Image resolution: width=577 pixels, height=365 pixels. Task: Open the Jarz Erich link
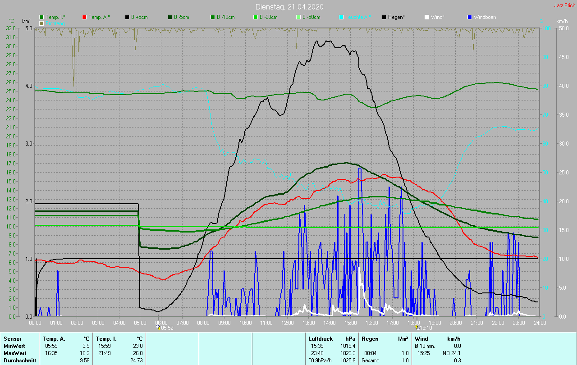[x=564, y=5]
